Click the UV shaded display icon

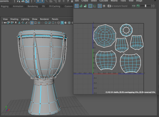click(81, 6)
